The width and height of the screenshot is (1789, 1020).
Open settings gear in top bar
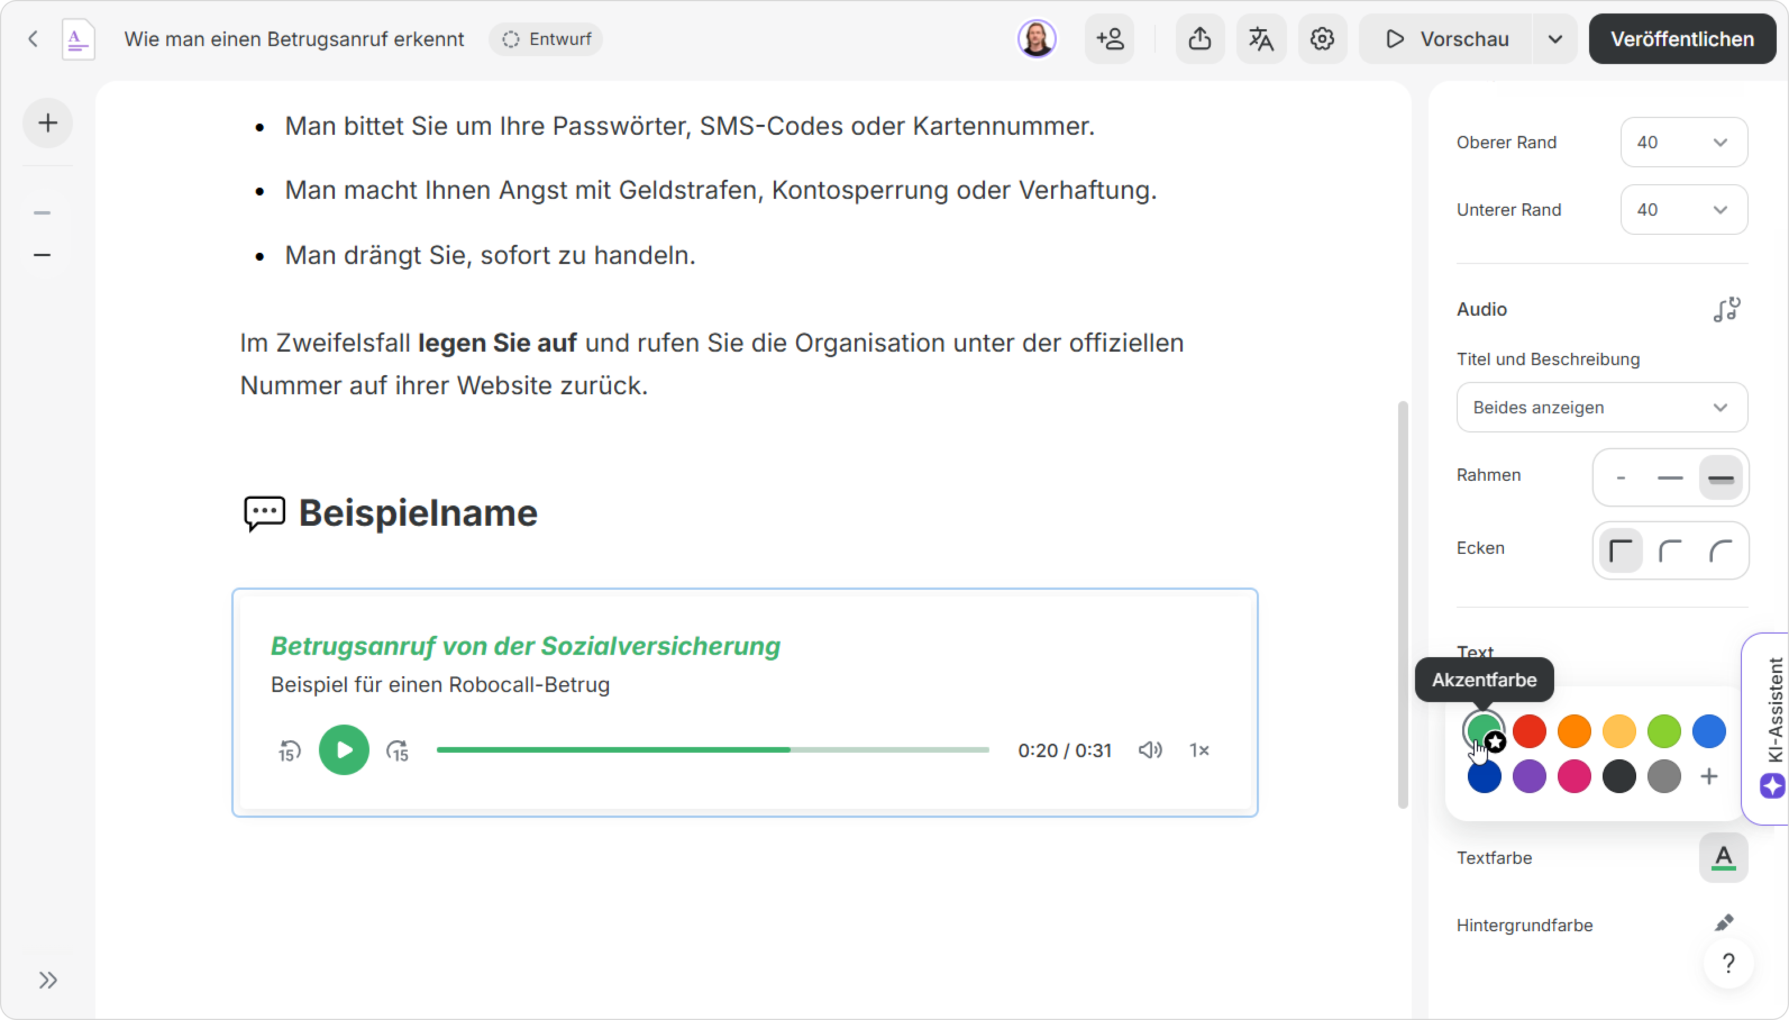[x=1322, y=39]
